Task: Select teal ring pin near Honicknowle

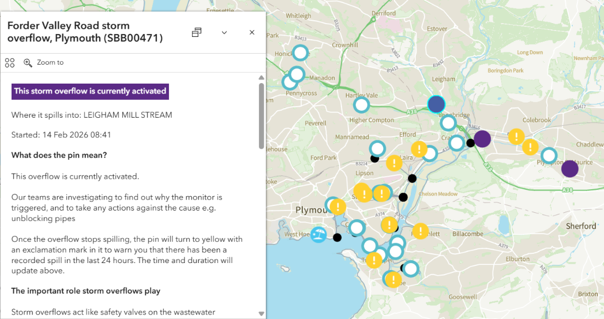Action: (300, 53)
